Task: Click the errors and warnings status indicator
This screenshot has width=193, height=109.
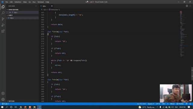Action: coord(5,104)
